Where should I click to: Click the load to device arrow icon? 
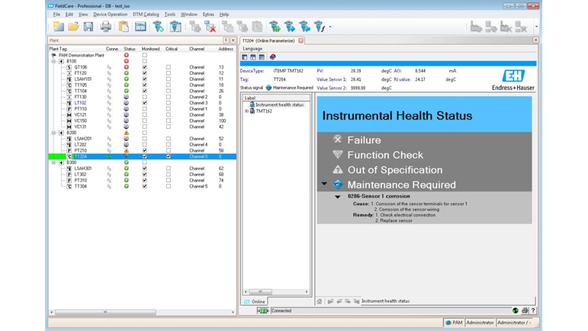click(290, 27)
